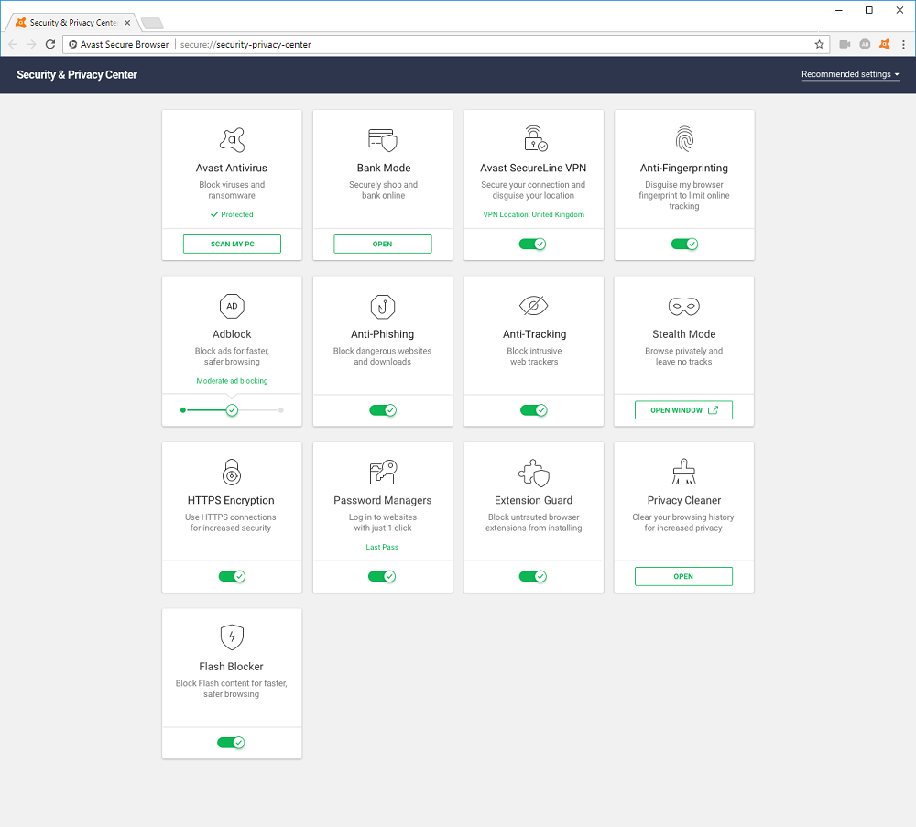Disable the Flash Blocker toggle
Image resolution: width=916 pixels, height=827 pixels.
(231, 743)
